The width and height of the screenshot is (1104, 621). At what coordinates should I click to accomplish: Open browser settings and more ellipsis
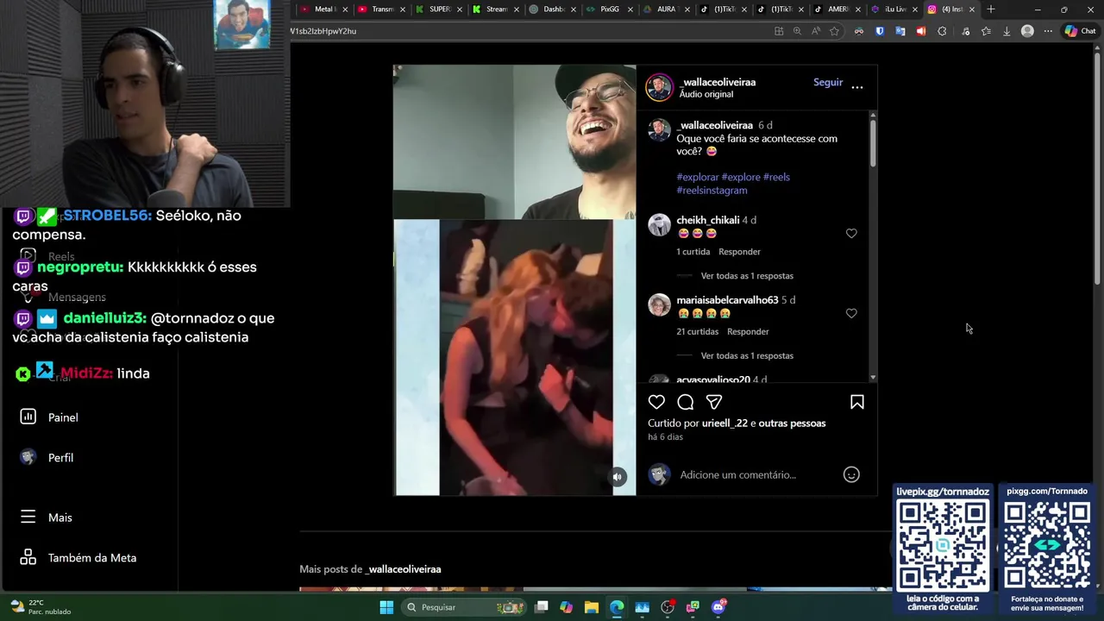(1048, 31)
